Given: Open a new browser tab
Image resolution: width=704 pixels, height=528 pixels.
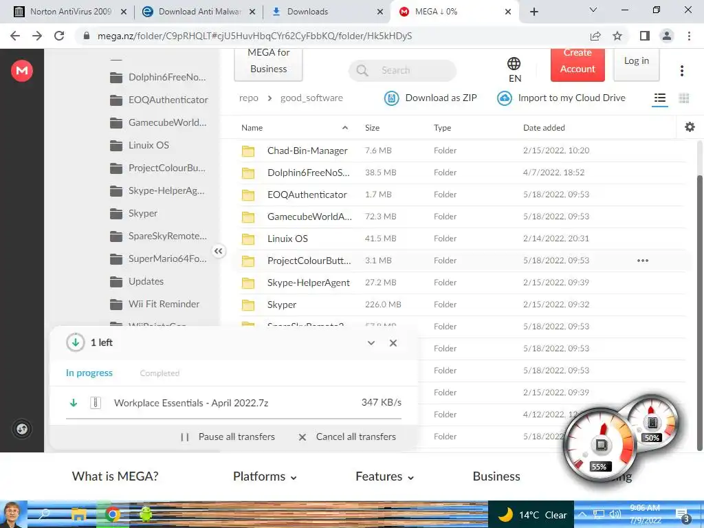Looking at the screenshot, I should point(533,12).
